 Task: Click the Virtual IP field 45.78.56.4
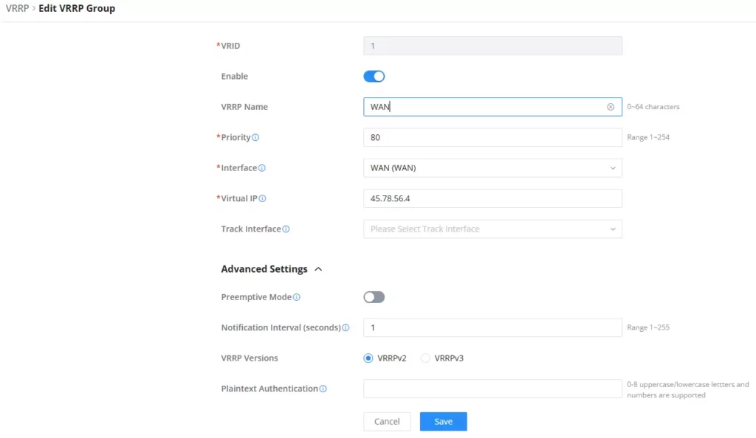pyautogui.click(x=492, y=198)
